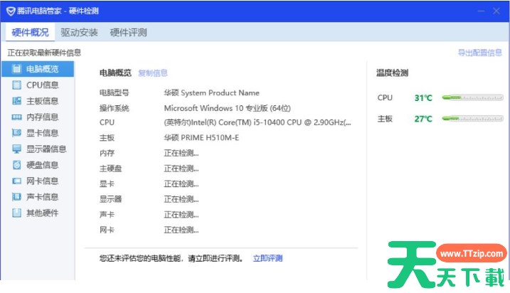Click the 立即评测 link
510x293 pixels.
267,259
